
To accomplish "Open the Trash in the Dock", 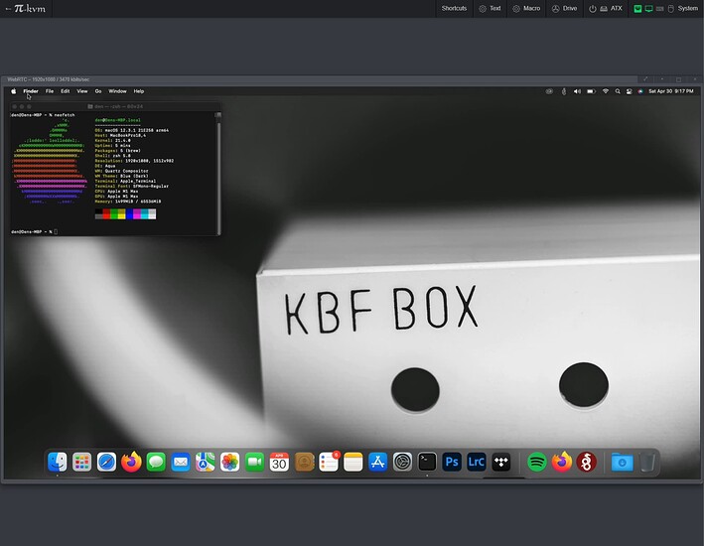I will pos(646,462).
